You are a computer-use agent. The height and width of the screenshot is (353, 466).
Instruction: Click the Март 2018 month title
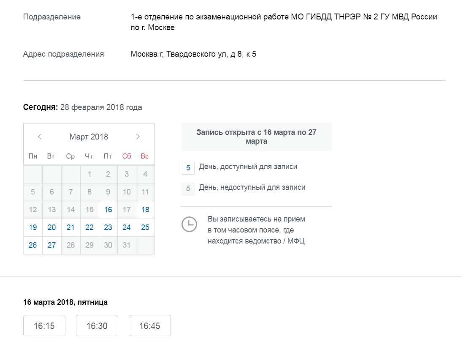click(89, 137)
